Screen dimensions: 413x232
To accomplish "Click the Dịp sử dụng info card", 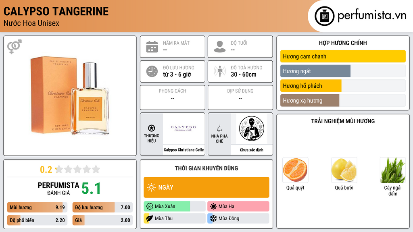I will click(x=240, y=97).
